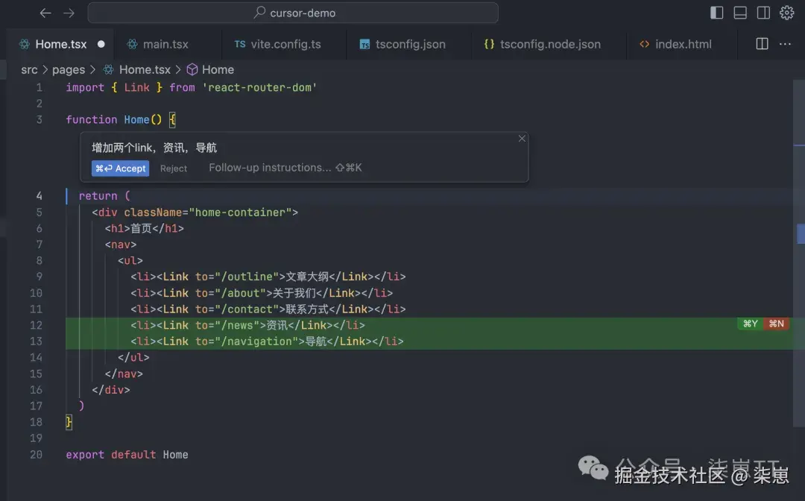805x501 pixels.
Task: Click braces icon on tsconfig.node.json tab
Action: pyautogui.click(x=489, y=44)
